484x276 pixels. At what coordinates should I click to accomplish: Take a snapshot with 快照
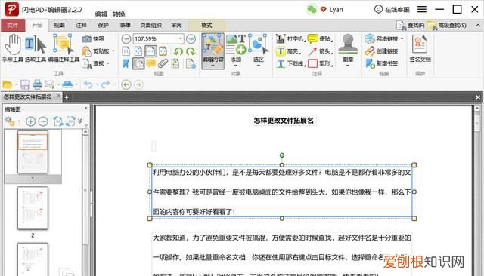[x=93, y=38]
